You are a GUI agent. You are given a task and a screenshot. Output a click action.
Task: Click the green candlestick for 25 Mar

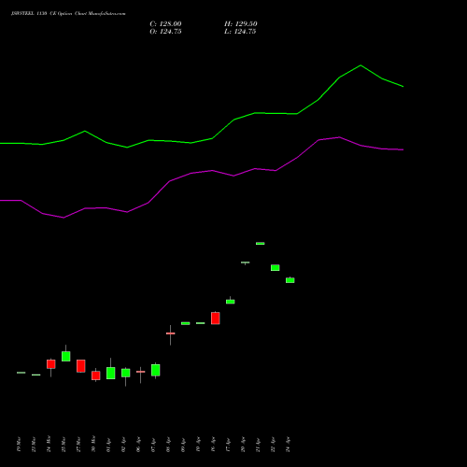(x=66, y=356)
